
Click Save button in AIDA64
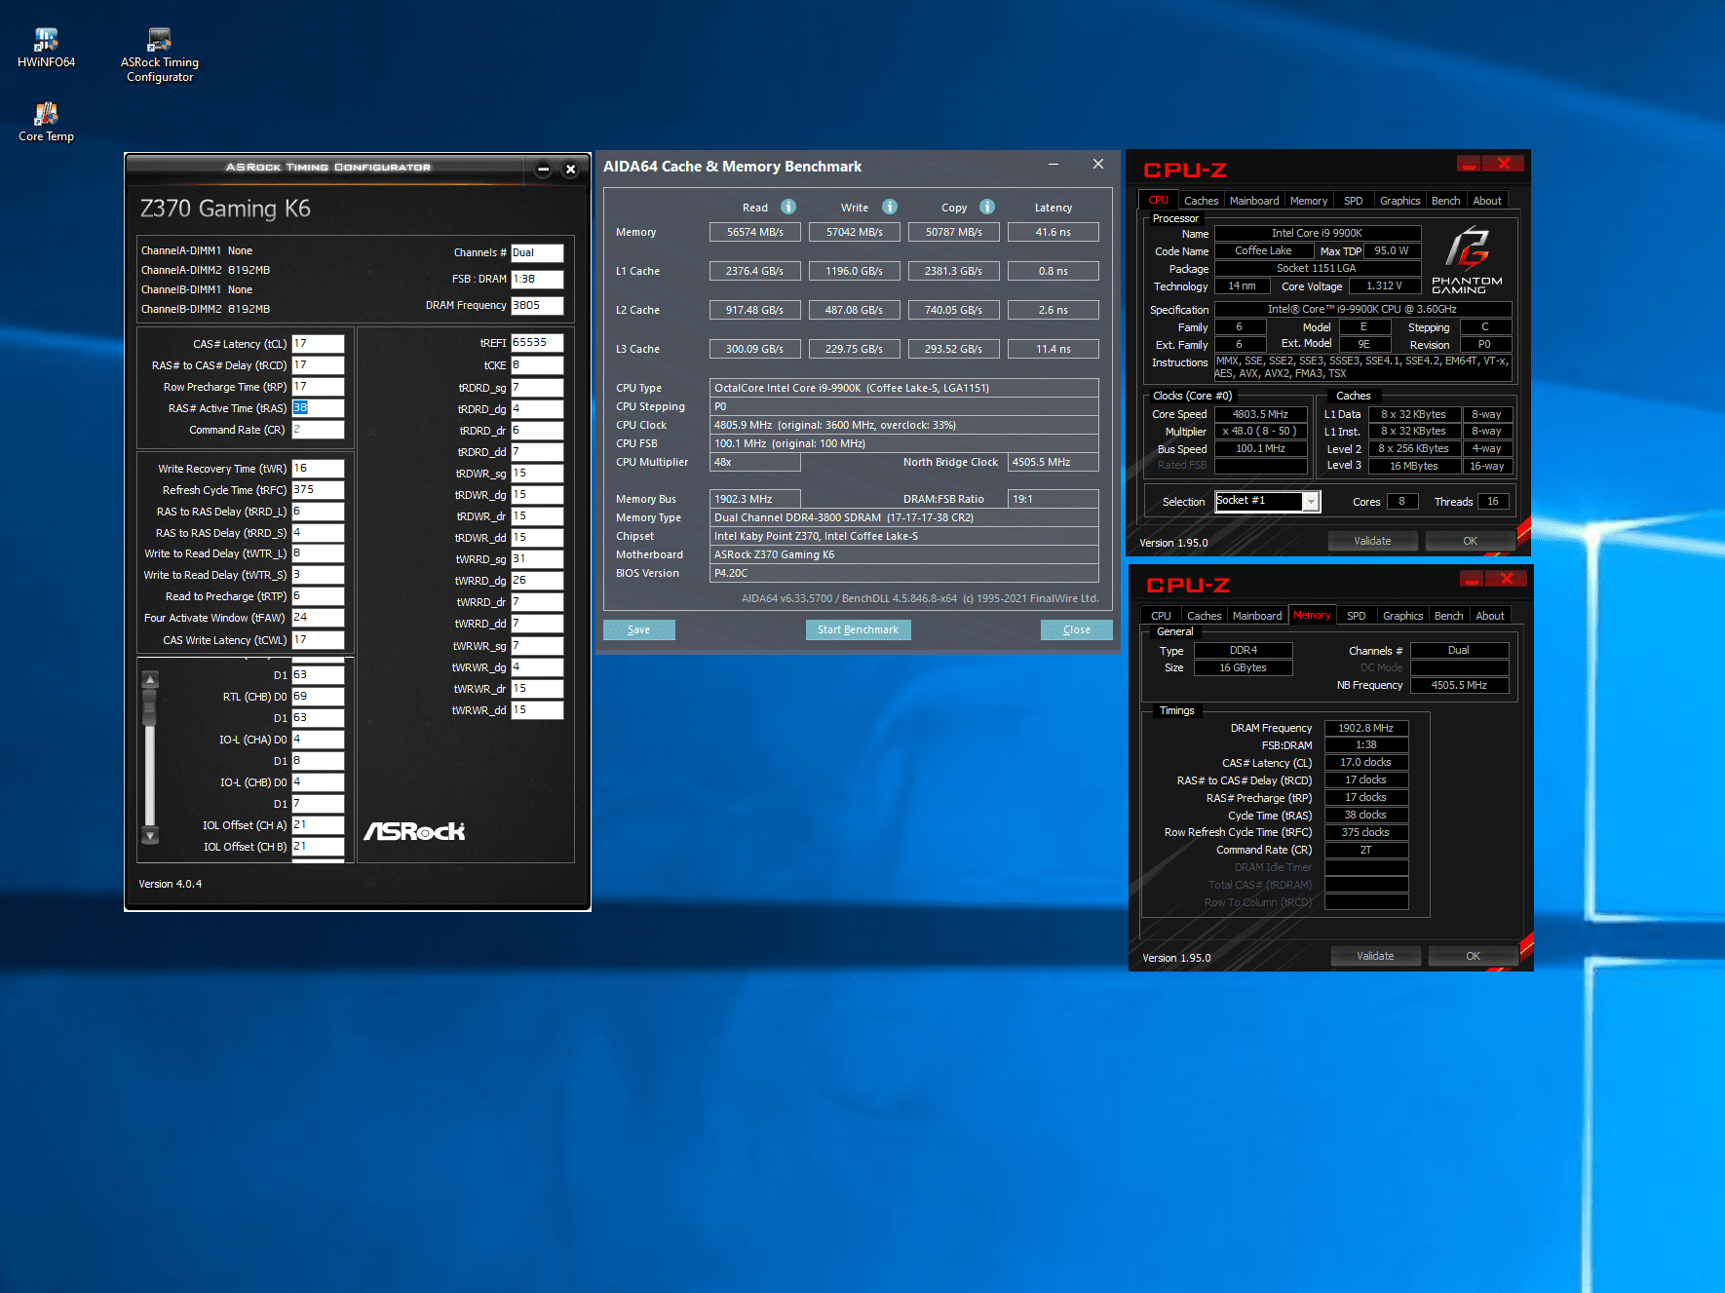638,629
